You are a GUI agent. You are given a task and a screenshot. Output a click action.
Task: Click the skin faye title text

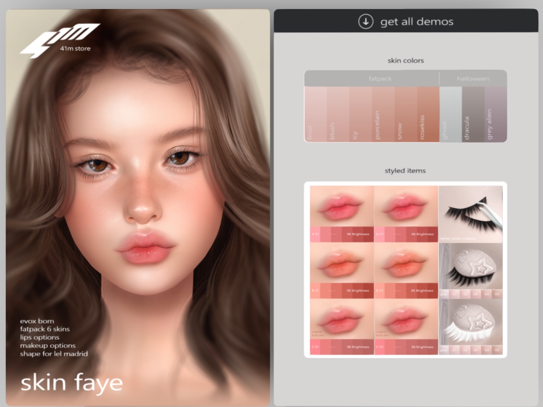[72, 383]
